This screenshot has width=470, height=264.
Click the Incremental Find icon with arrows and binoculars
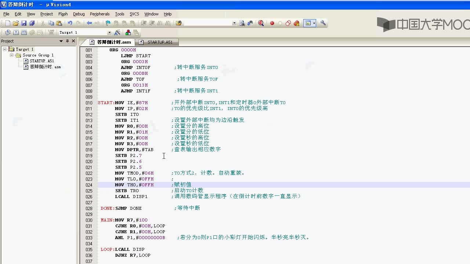pos(250,23)
